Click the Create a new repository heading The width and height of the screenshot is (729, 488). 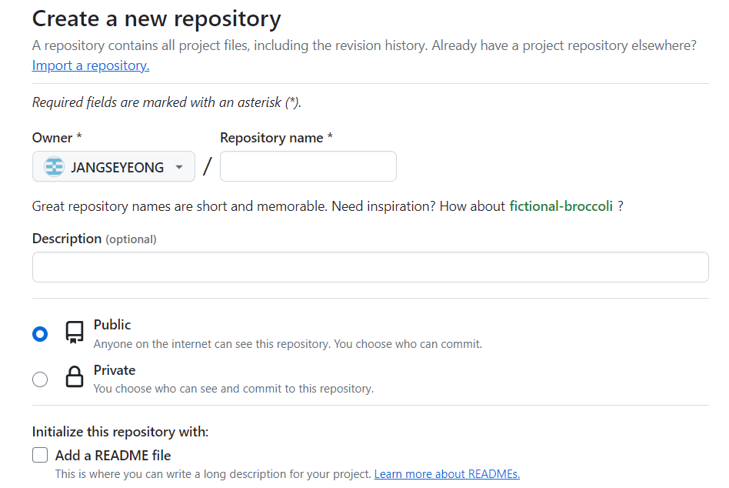point(157,18)
